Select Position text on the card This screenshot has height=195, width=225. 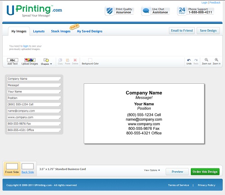[x=144, y=109]
